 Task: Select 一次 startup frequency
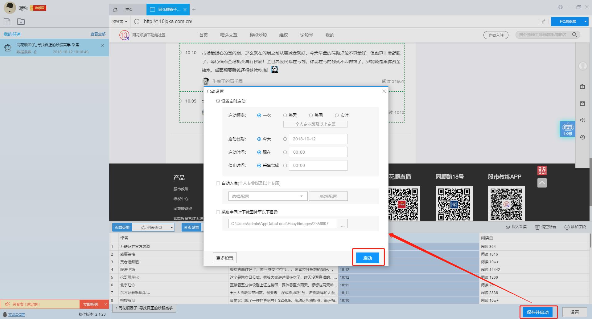[259, 115]
